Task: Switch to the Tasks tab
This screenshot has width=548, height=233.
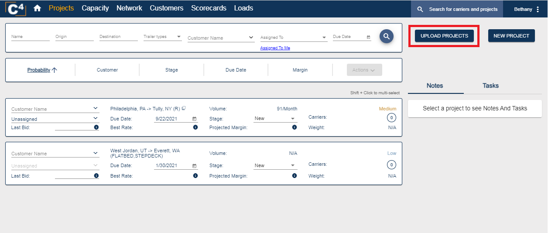Action: (490, 86)
